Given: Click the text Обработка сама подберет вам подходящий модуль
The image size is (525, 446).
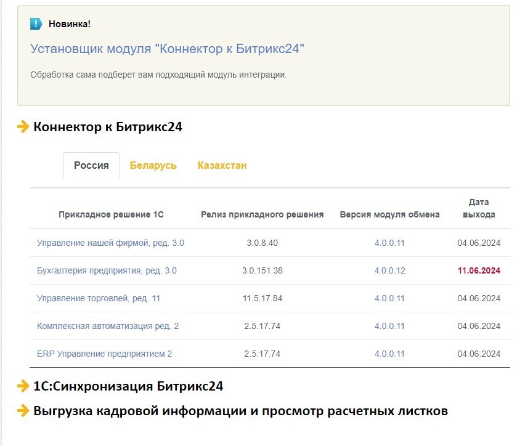Looking at the screenshot, I should (x=158, y=75).
